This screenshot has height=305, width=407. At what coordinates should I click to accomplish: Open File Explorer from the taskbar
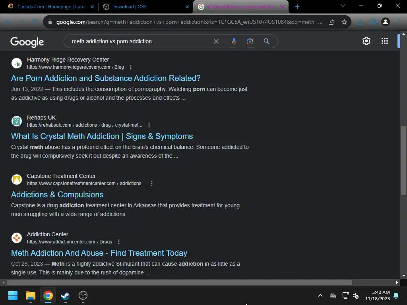point(30,295)
